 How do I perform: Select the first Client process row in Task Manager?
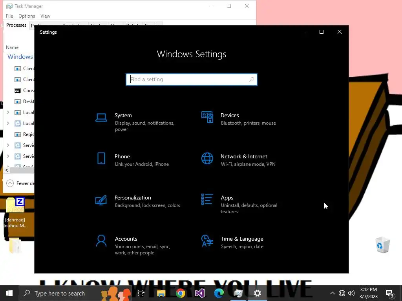(19, 69)
